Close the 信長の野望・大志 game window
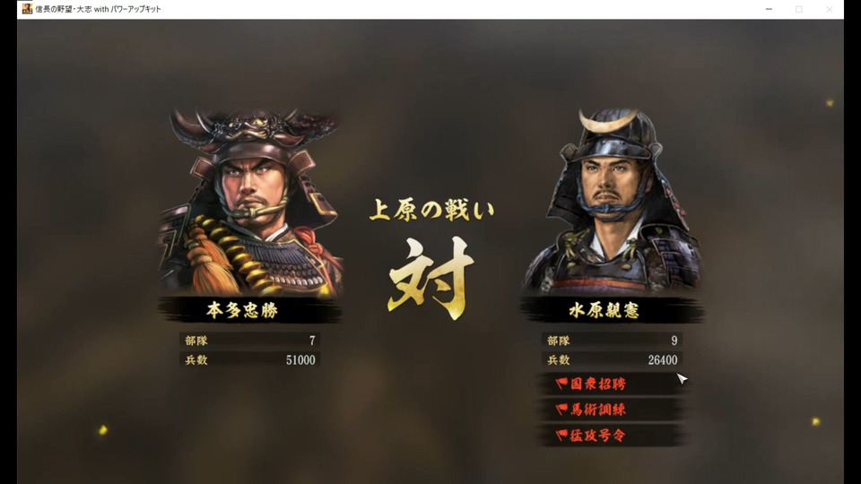Screen dimensions: 861x484 point(829,9)
